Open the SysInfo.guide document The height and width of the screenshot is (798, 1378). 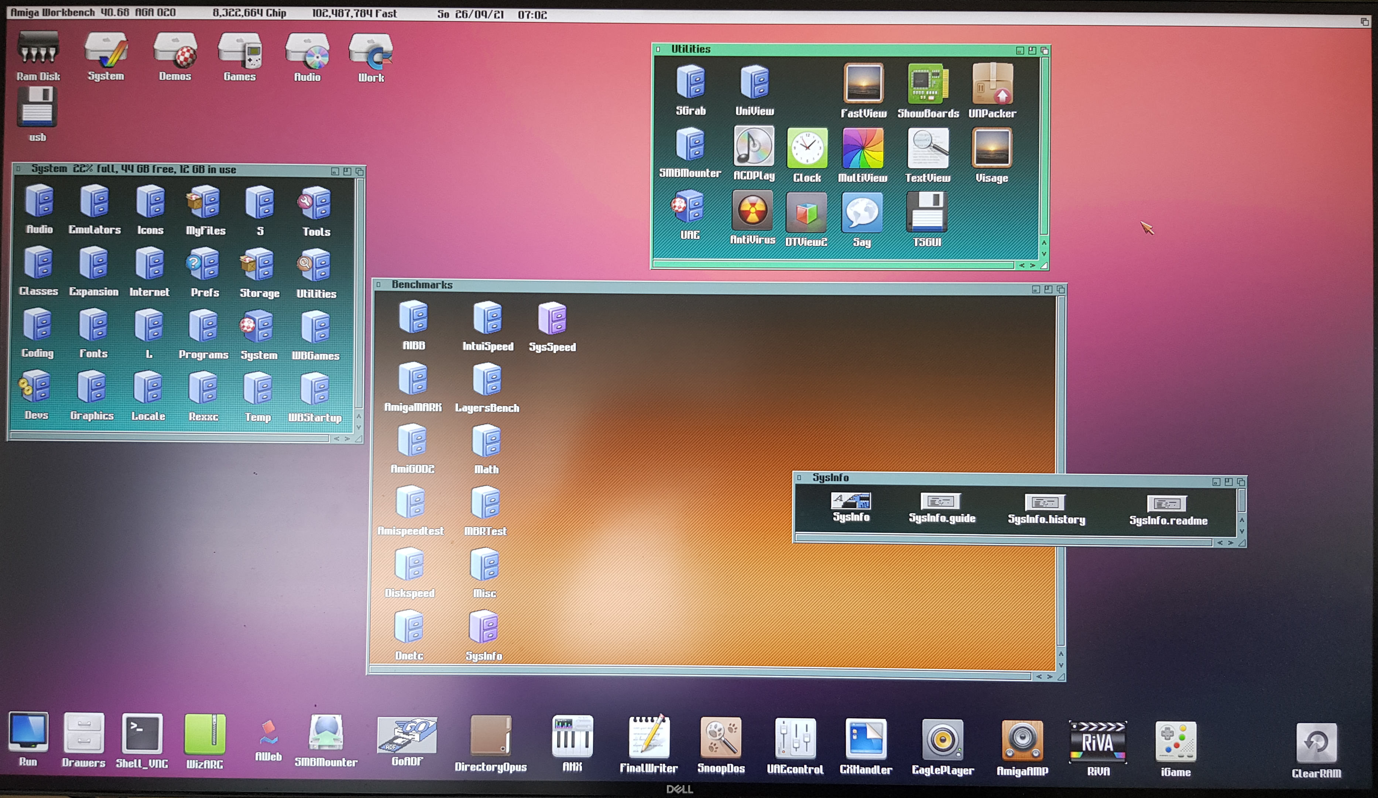941,501
